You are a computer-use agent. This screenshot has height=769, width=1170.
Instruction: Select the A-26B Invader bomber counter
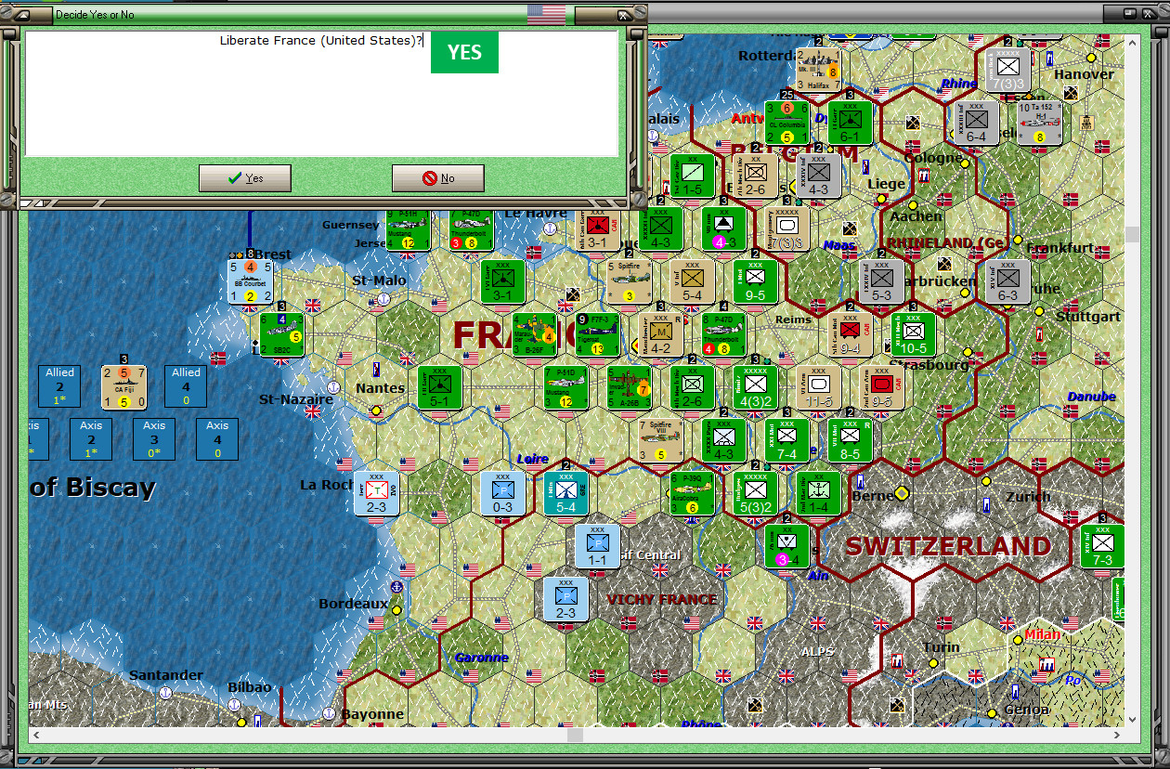click(629, 387)
